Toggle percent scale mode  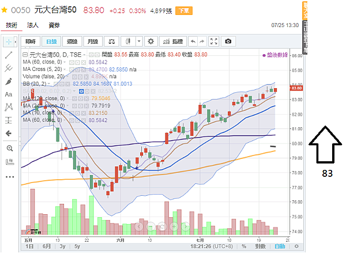pyautogui.click(x=244, y=246)
